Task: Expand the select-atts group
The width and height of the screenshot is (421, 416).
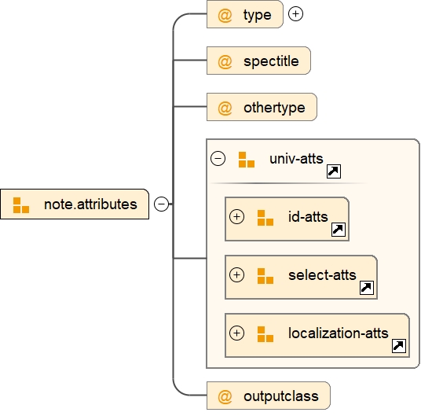Action: tap(237, 274)
